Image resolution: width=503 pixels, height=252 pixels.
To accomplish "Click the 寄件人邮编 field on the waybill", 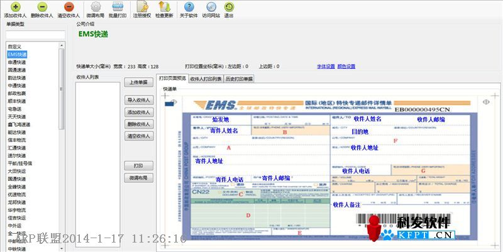I will coord(276,178).
